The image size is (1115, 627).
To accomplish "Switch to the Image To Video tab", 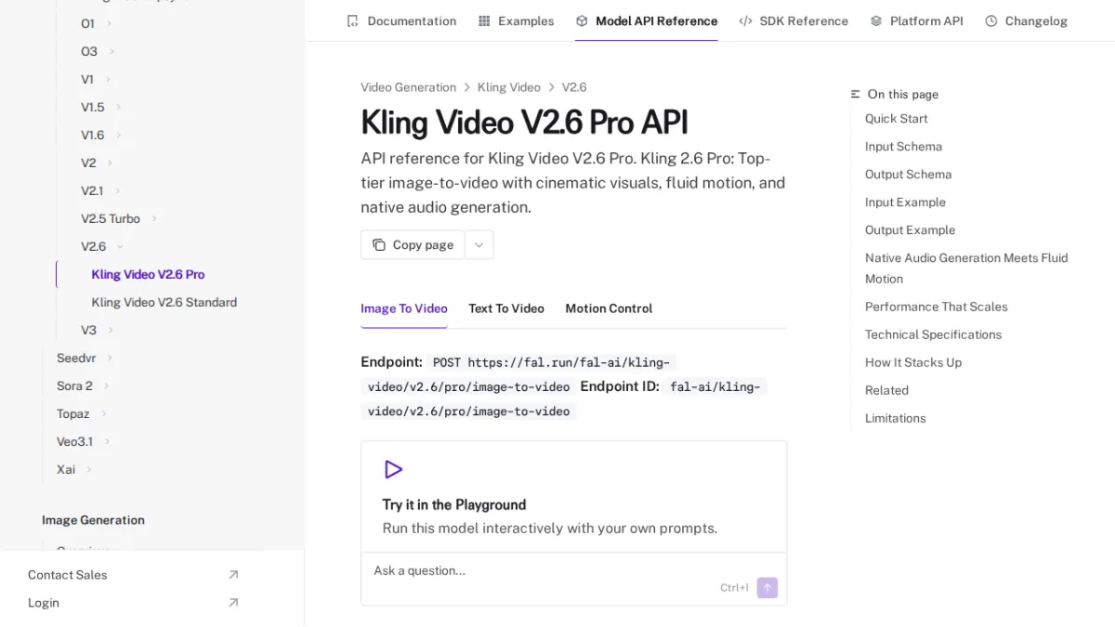I will tap(404, 308).
